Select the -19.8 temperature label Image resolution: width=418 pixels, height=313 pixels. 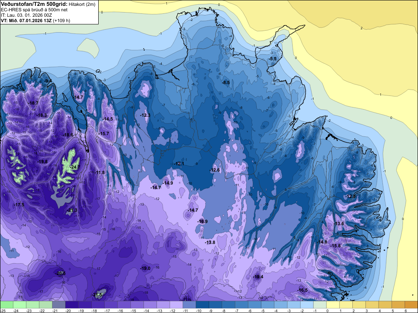tap(42, 162)
